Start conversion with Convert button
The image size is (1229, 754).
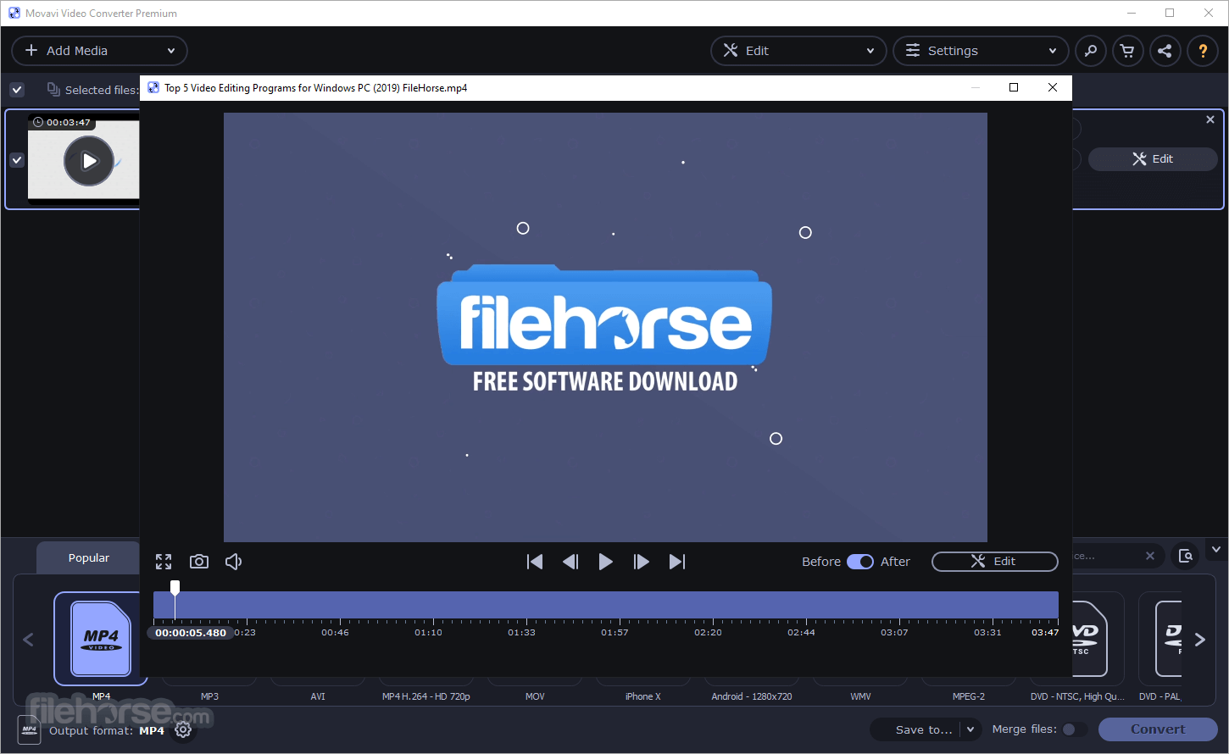coord(1158,729)
